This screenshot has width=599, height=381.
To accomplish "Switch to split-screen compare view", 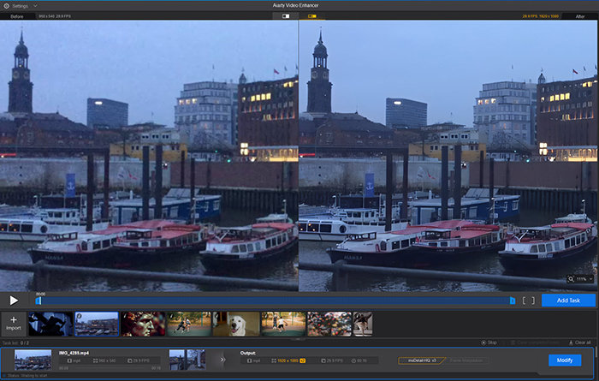I will pos(286,16).
